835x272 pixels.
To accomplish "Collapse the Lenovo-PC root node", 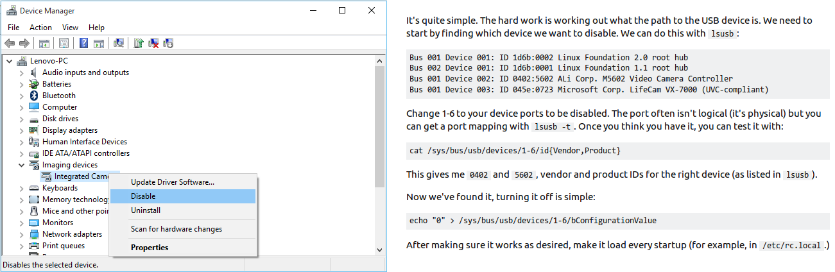I will [x=9, y=61].
